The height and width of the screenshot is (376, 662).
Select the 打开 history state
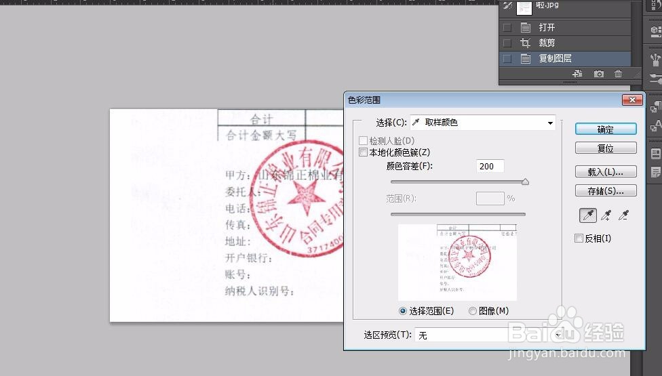click(565, 27)
